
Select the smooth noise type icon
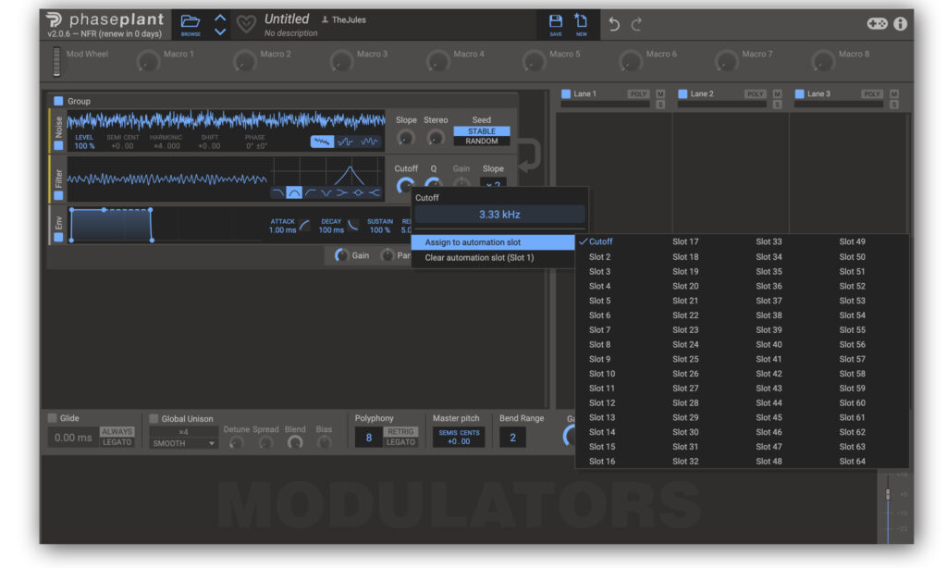[369, 142]
